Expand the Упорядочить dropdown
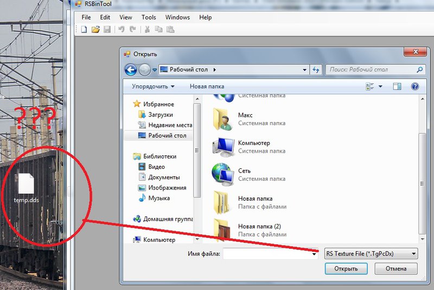 point(153,87)
